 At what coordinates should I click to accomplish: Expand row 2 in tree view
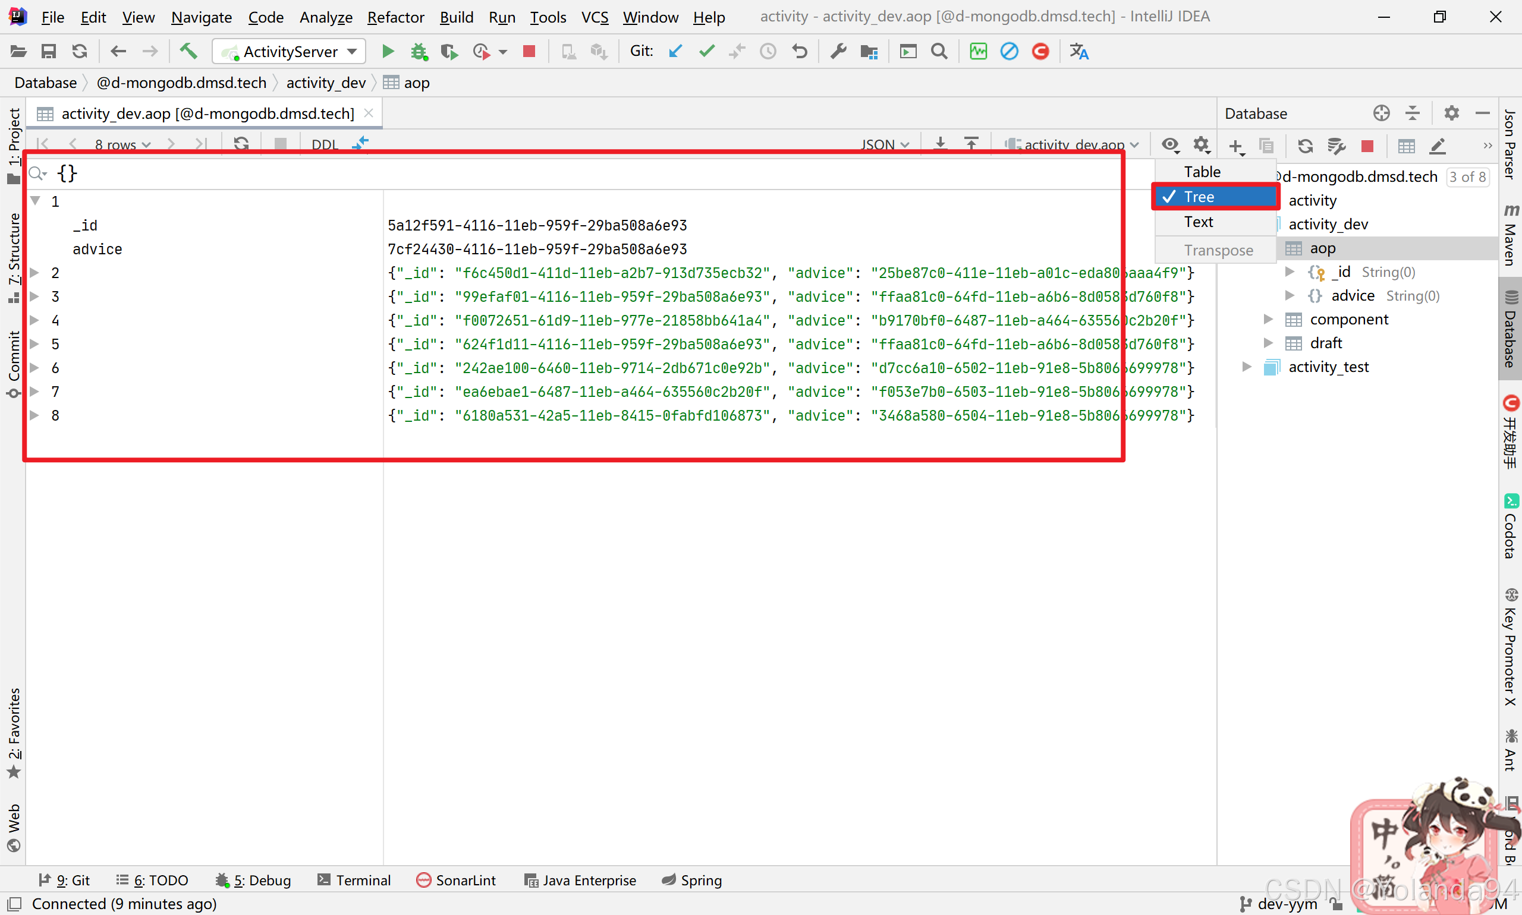pos(35,273)
